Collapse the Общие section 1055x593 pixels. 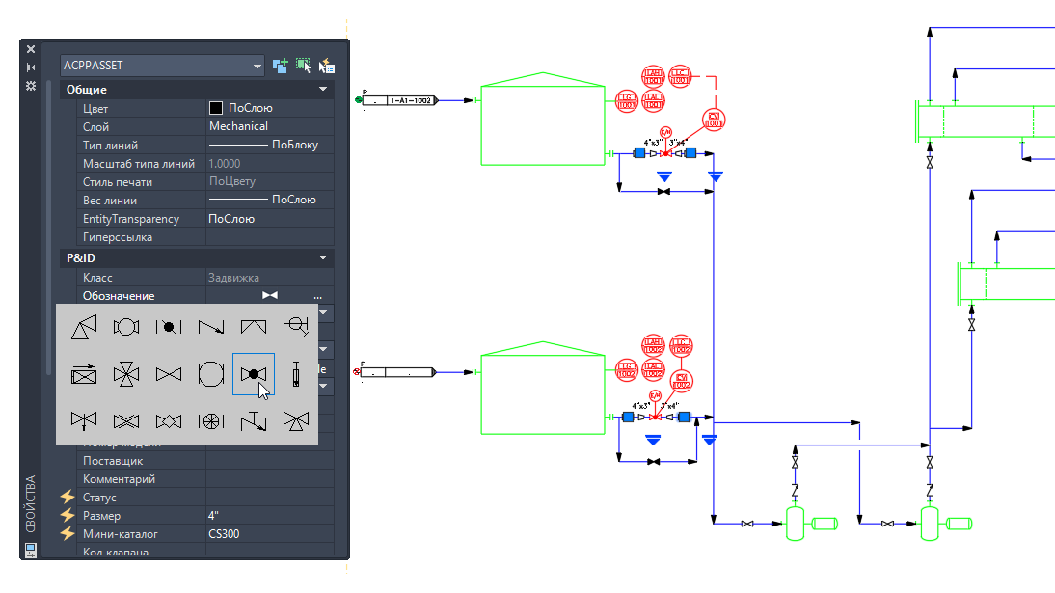click(323, 89)
